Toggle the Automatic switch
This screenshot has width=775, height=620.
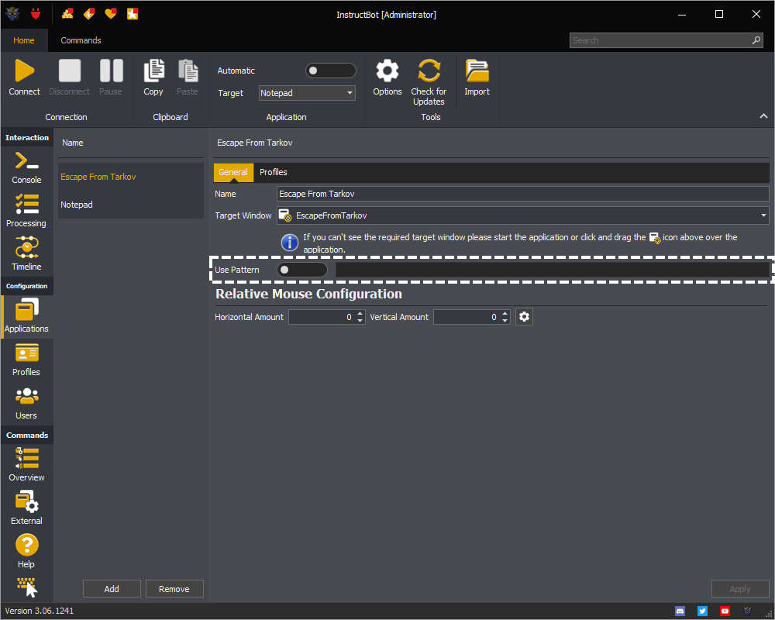coord(331,71)
